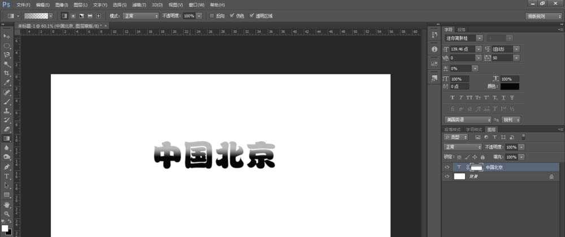Choose angle gradient style
The image size is (565, 237).
coord(81,16)
